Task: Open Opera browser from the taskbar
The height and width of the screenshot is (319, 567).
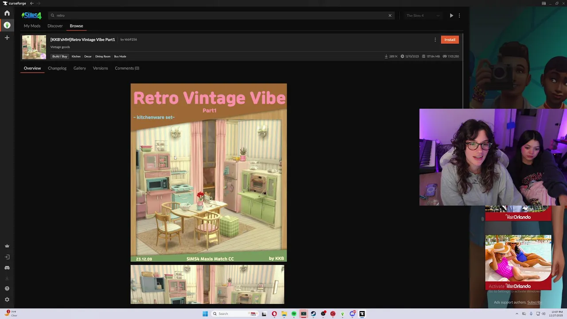Action: 274,314
